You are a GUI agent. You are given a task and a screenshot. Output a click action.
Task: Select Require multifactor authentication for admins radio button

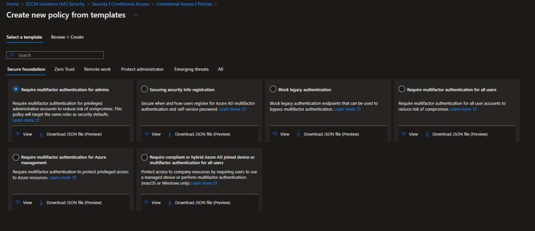(x=16, y=89)
